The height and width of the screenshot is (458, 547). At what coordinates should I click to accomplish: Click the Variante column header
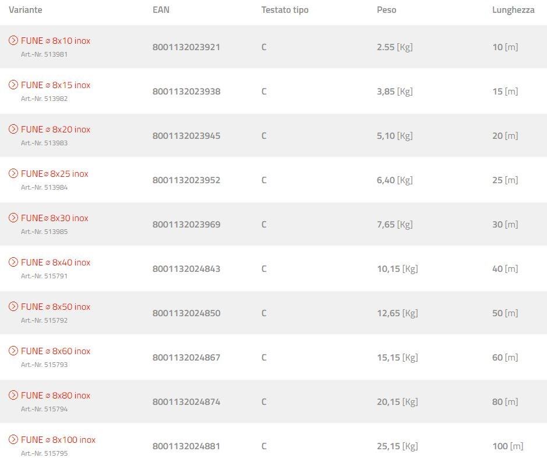coord(26,10)
